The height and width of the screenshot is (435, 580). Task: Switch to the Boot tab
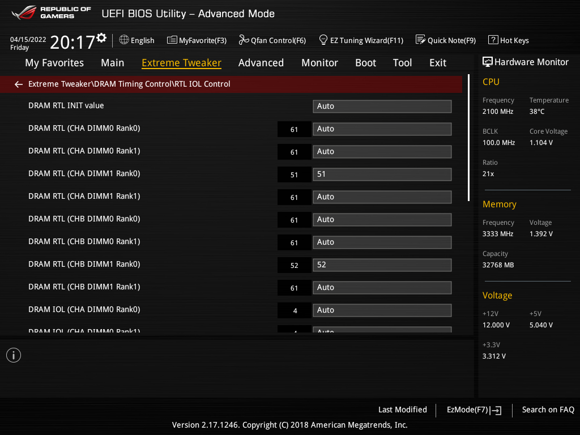[365, 63]
